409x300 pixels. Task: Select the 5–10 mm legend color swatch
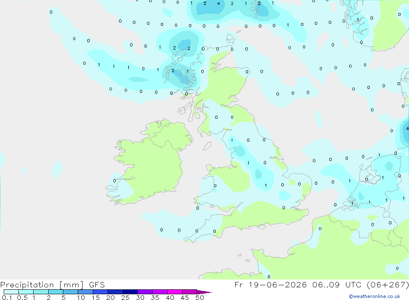coord(70,292)
